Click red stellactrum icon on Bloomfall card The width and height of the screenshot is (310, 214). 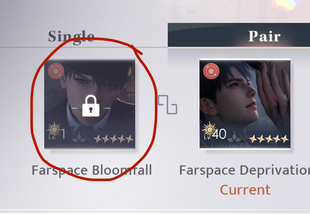point(56,71)
